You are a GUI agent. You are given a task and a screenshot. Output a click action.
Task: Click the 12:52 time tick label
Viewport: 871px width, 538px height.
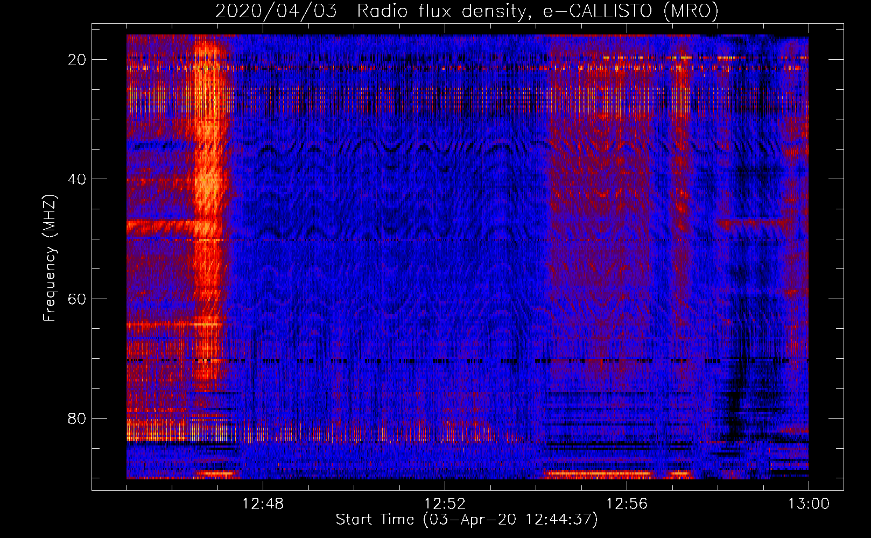(x=445, y=504)
